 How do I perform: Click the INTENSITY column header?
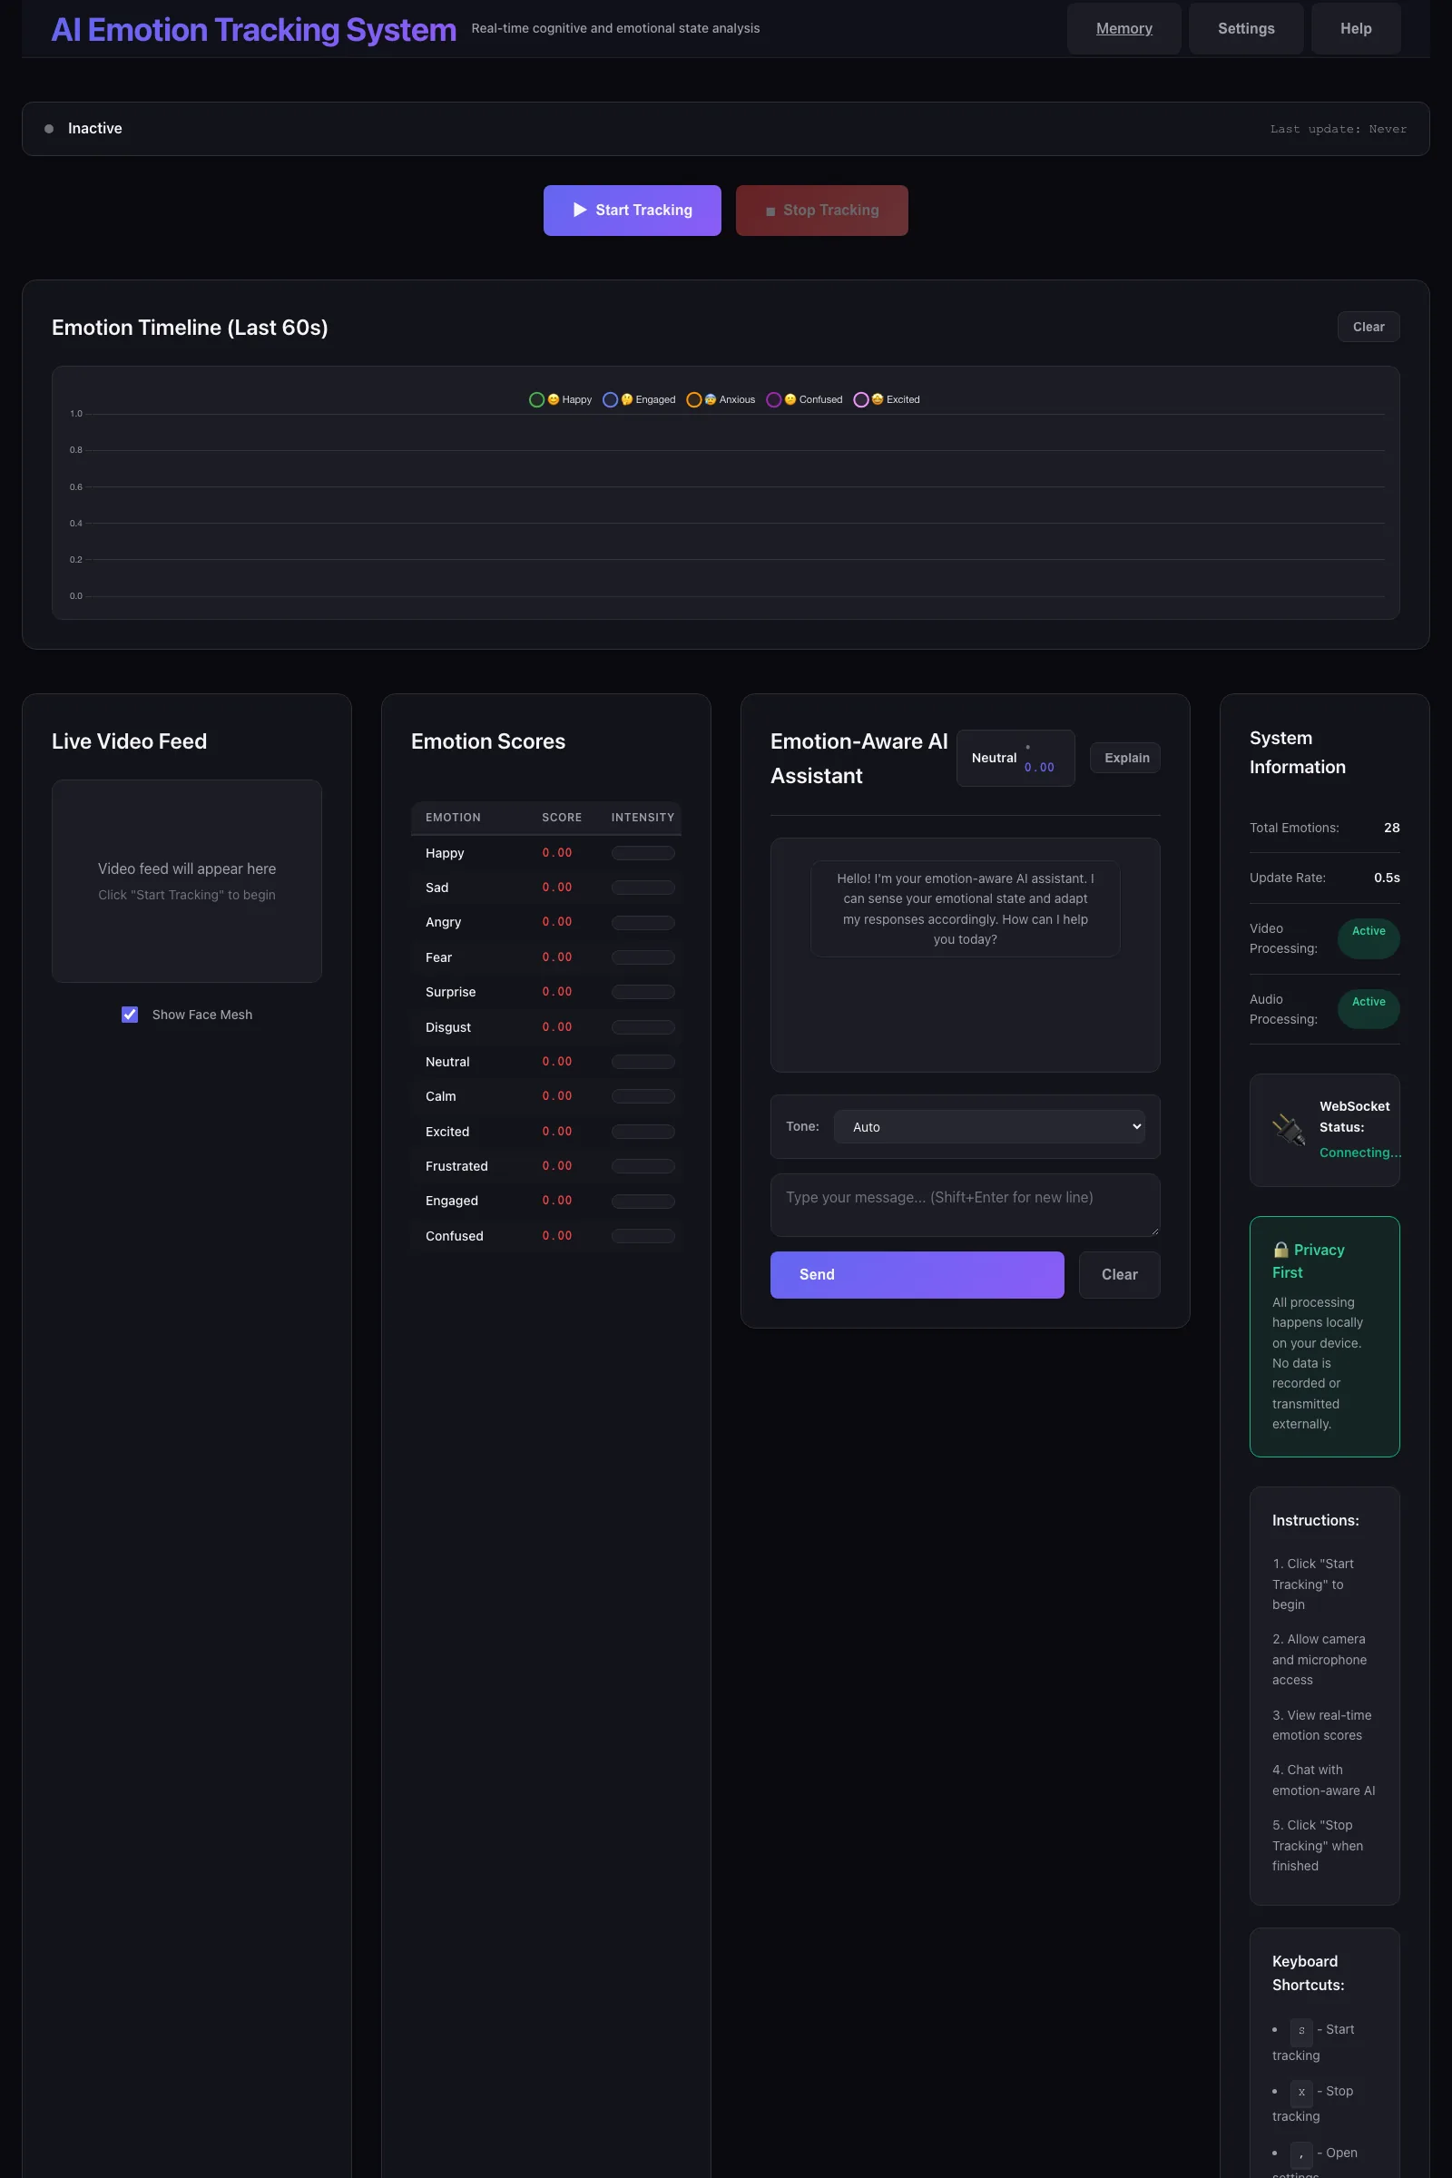643,818
